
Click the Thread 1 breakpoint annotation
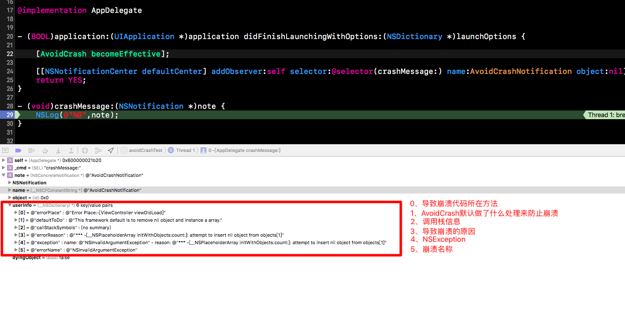coord(605,115)
